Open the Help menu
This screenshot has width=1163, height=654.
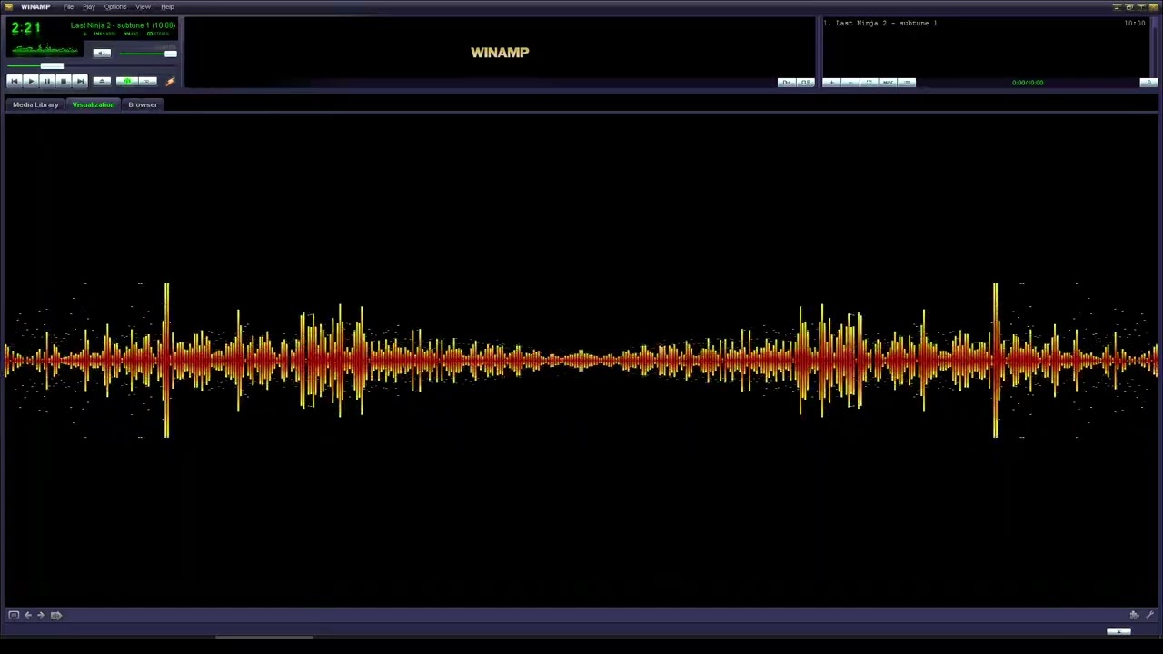pyautogui.click(x=167, y=6)
